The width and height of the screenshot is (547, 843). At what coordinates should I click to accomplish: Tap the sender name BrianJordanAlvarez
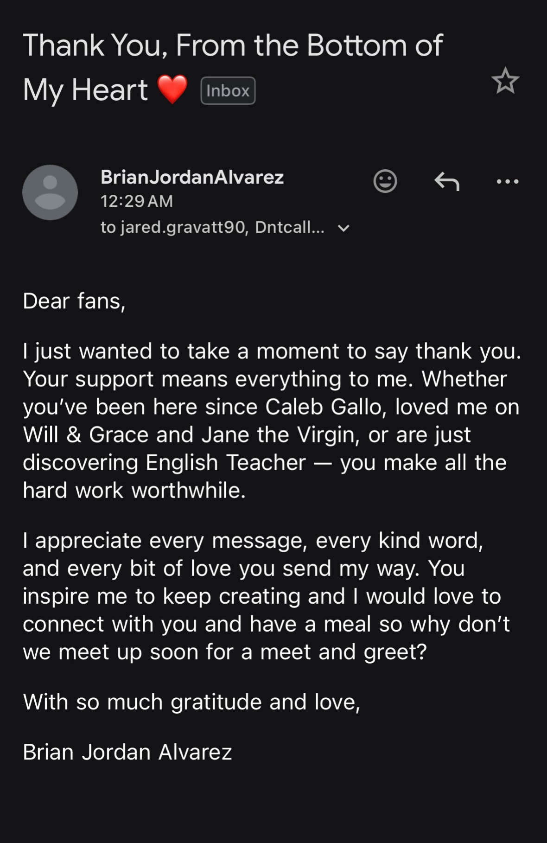pyautogui.click(x=192, y=177)
